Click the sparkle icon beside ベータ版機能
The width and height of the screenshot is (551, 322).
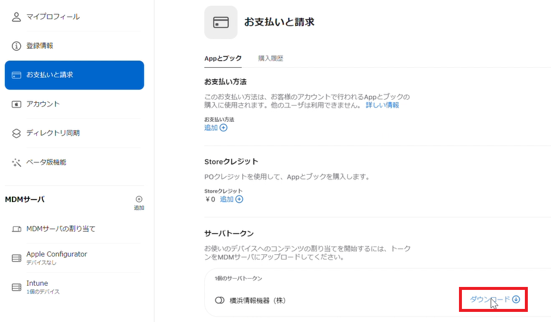tap(16, 163)
